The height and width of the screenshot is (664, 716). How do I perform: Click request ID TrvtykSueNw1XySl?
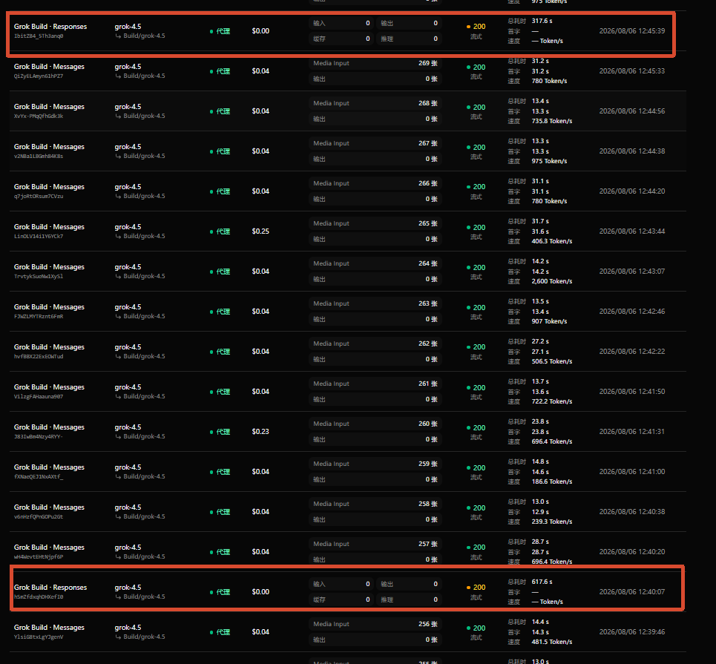click(x=39, y=277)
